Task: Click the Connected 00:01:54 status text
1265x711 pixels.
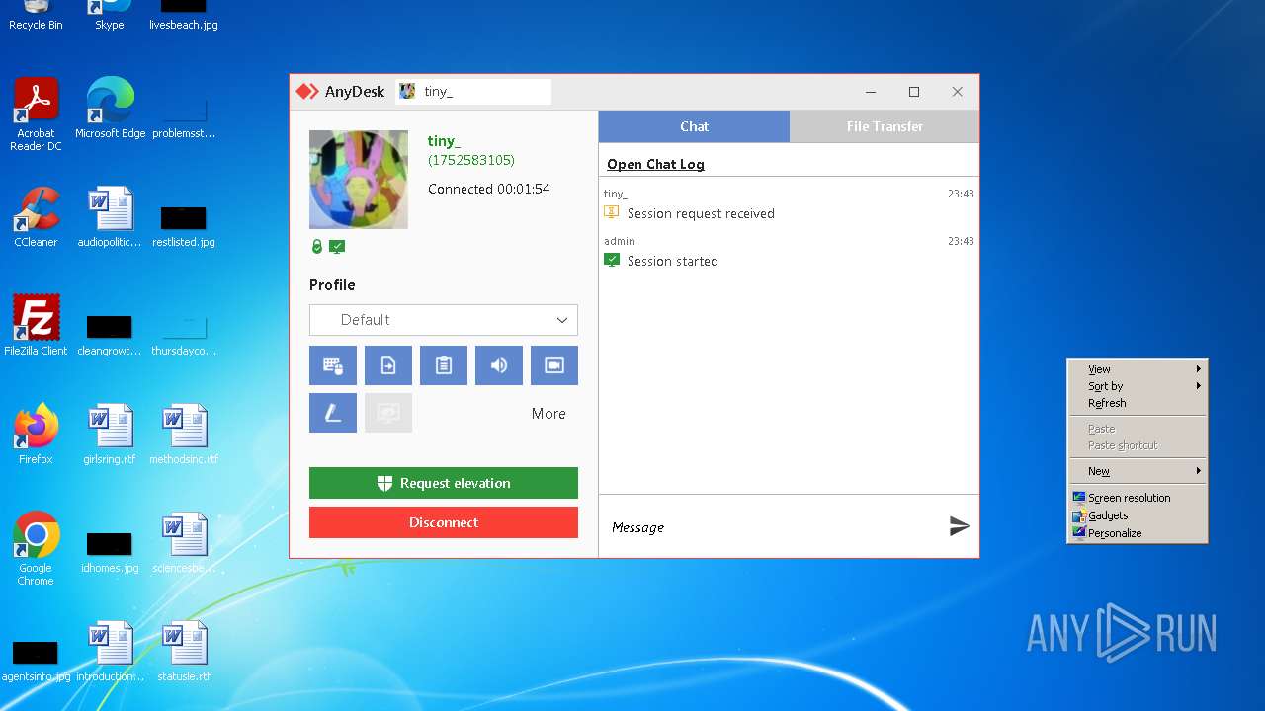Action: click(x=489, y=189)
